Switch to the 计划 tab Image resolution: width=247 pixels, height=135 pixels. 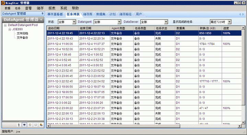click(x=113, y=14)
